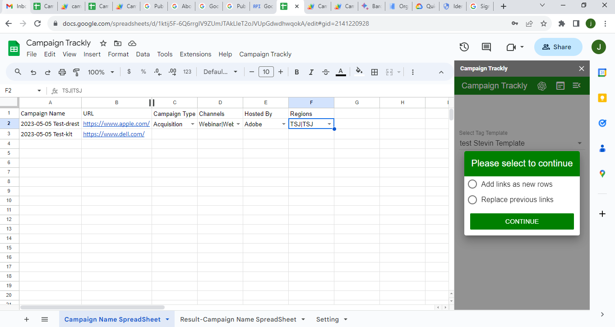Click the search icon in the toolbar
The width and height of the screenshot is (615, 327).
pyautogui.click(x=18, y=72)
